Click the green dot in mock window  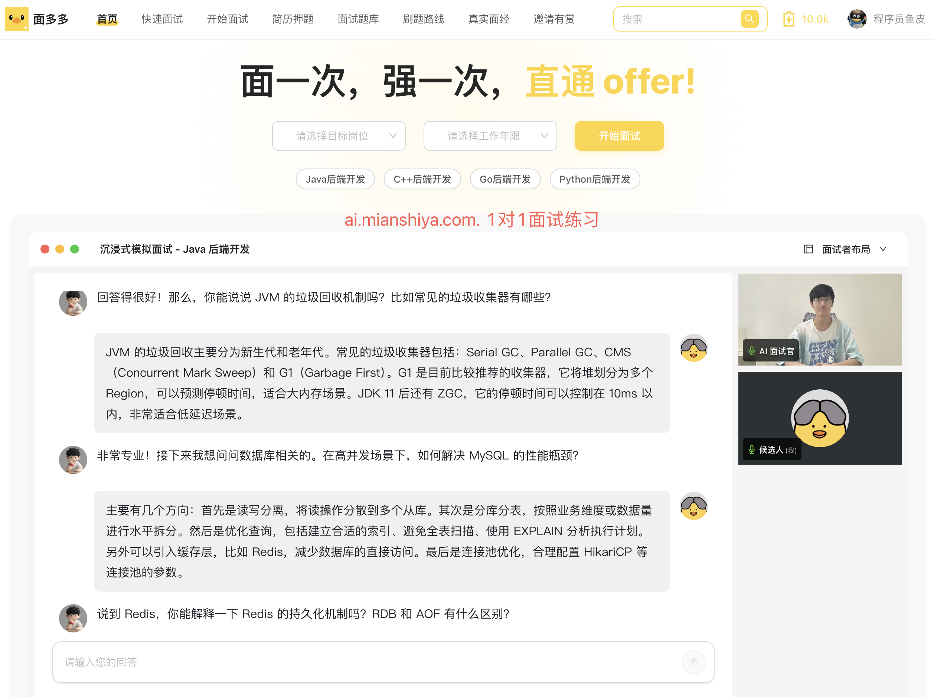(x=75, y=249)
